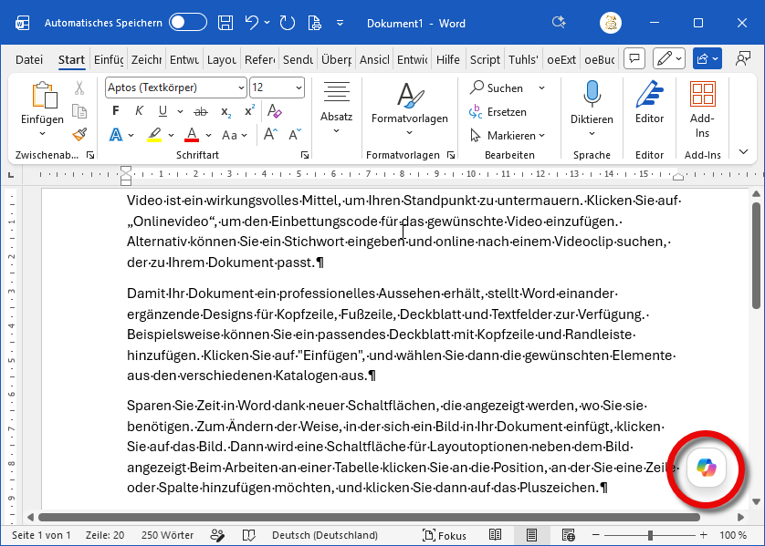Click Fokus mode in the status bar

[445, 535]
